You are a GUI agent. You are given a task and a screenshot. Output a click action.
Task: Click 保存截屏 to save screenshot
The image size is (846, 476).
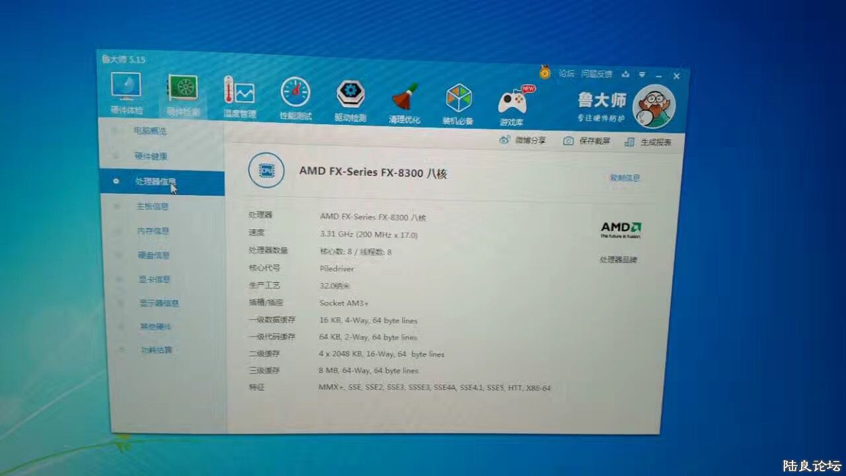pyautogui.click(x=587, y=141)
